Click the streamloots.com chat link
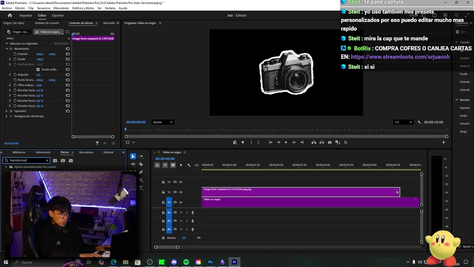Image resolution: width=474 pixels, height=267 pixels. point(400,57)
